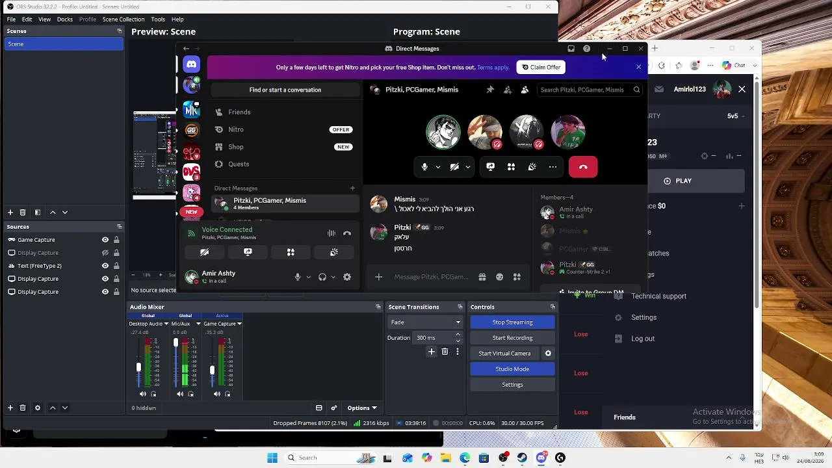This screenshot has height=468, width=832.
Task: Hang up with the red disconnect button
Action: point(583,167)
